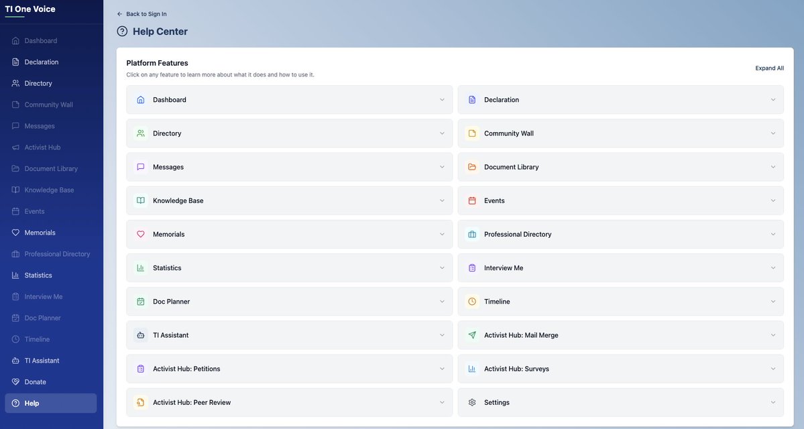The image size is (804, 429).
Task: Open Community Wall from the sidebar
Action: pyautogui.click(x=51, y=105)
